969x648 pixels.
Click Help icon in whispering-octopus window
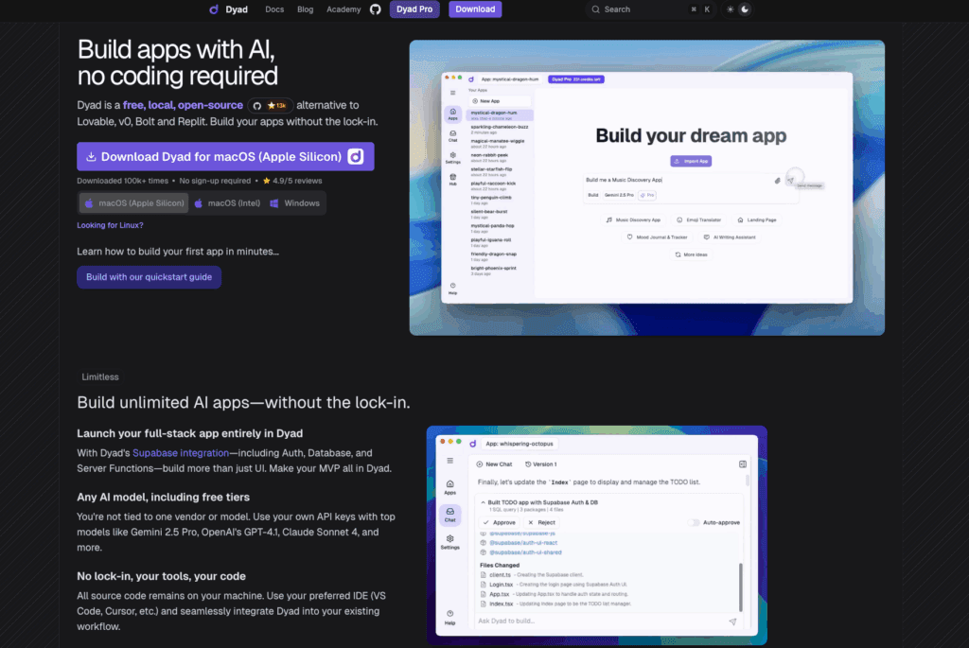[x=449, y=618]
